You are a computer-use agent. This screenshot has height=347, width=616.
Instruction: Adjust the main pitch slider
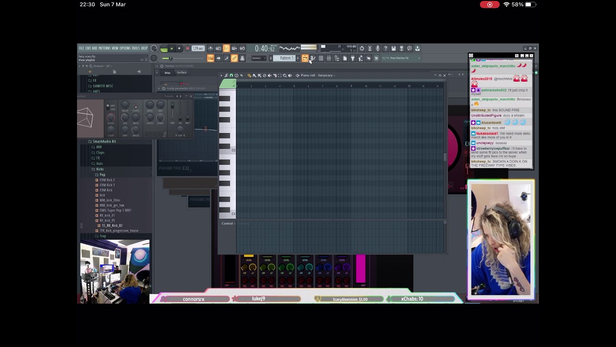(183, 58)
